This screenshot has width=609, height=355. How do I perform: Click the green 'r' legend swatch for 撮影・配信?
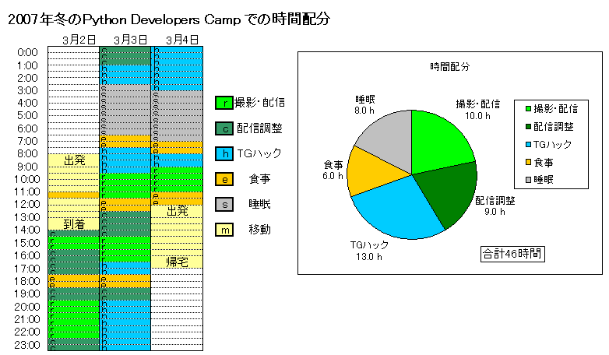coord(224,103)
